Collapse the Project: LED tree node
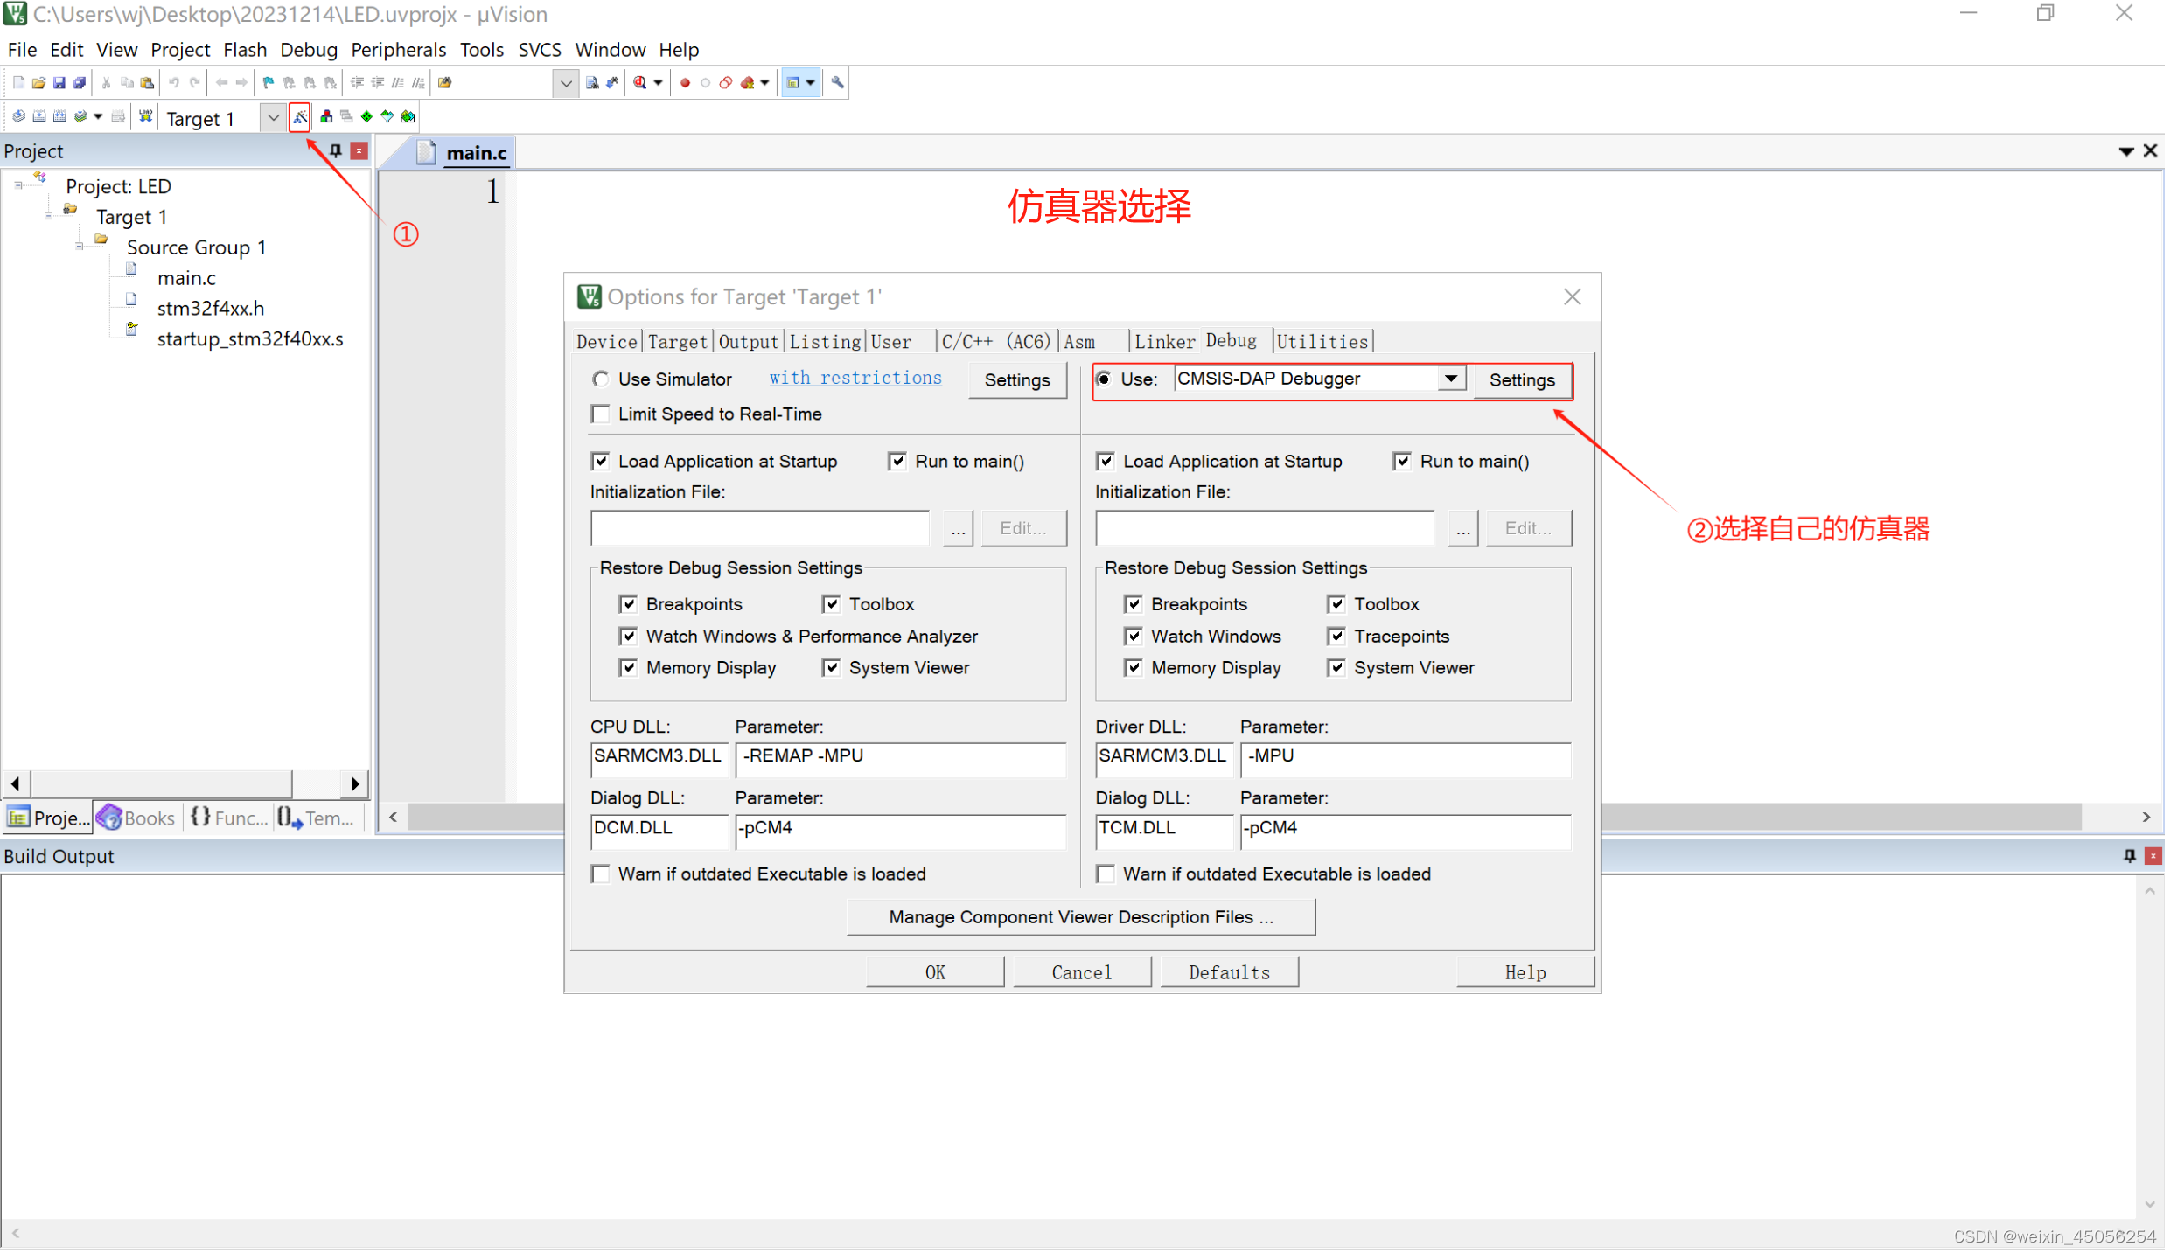The height and width of the screenshot is (1253, 2170). pyautogui.click(x=18, y=186)
